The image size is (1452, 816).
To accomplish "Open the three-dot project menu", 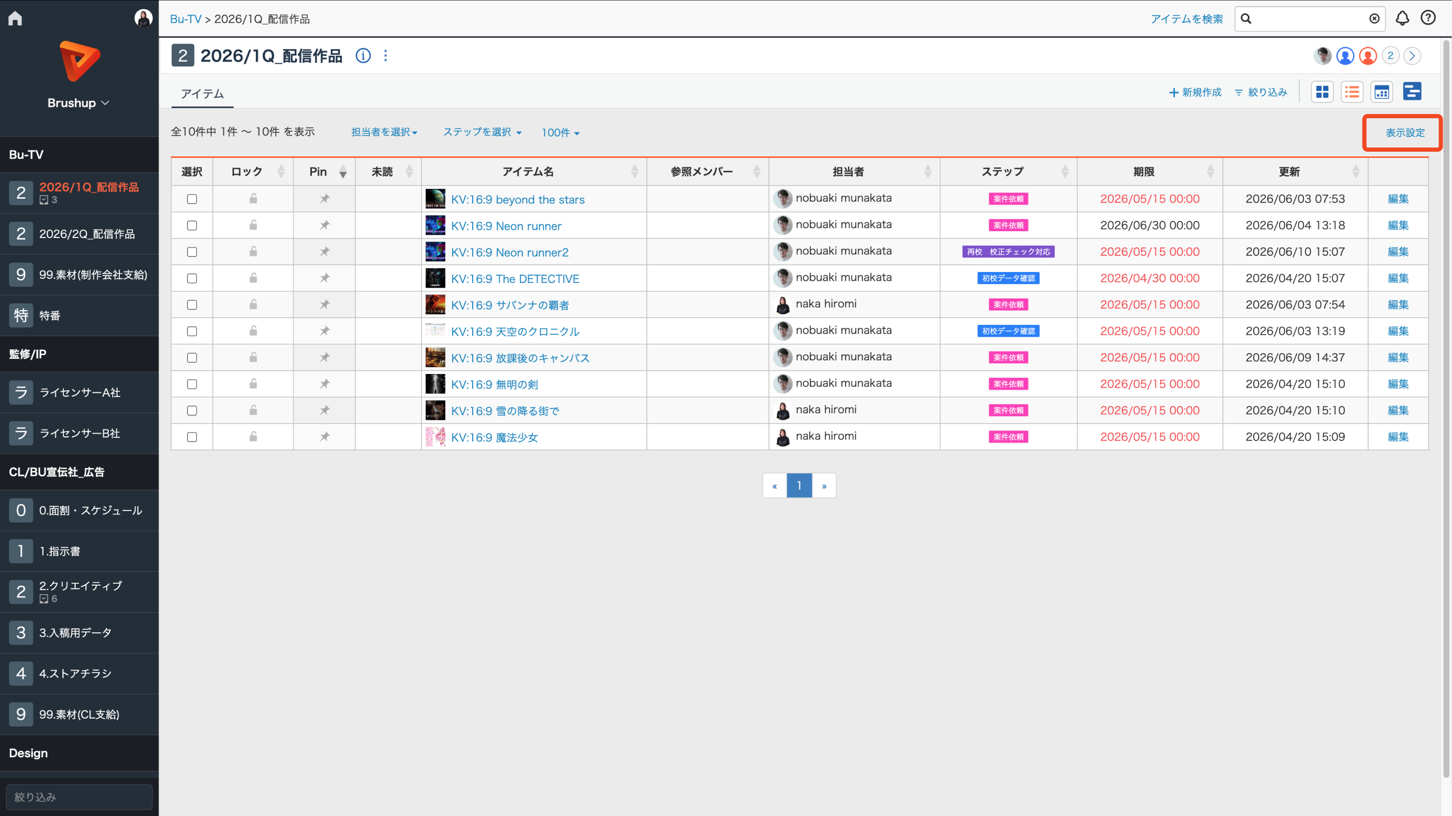I will 386,56.
